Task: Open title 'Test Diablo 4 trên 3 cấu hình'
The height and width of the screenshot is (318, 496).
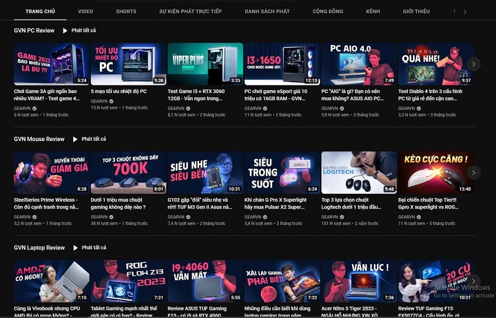Action: point(430,95)
